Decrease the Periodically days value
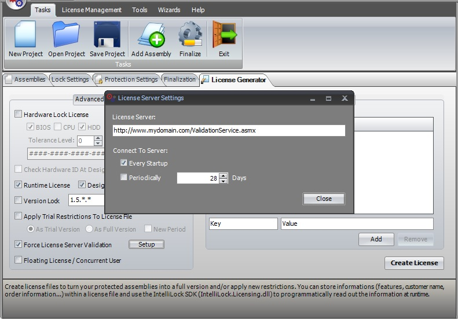The height and width of the screenshot is (319, 458). (223, 181)
